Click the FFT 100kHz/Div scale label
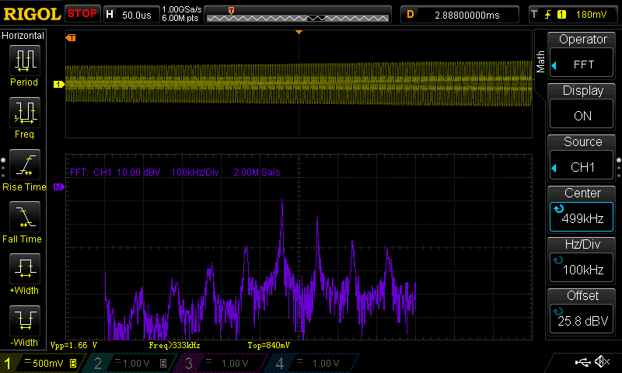Image resolution: width=622 pixels, height=373 pixels. (x=195, y=173)
